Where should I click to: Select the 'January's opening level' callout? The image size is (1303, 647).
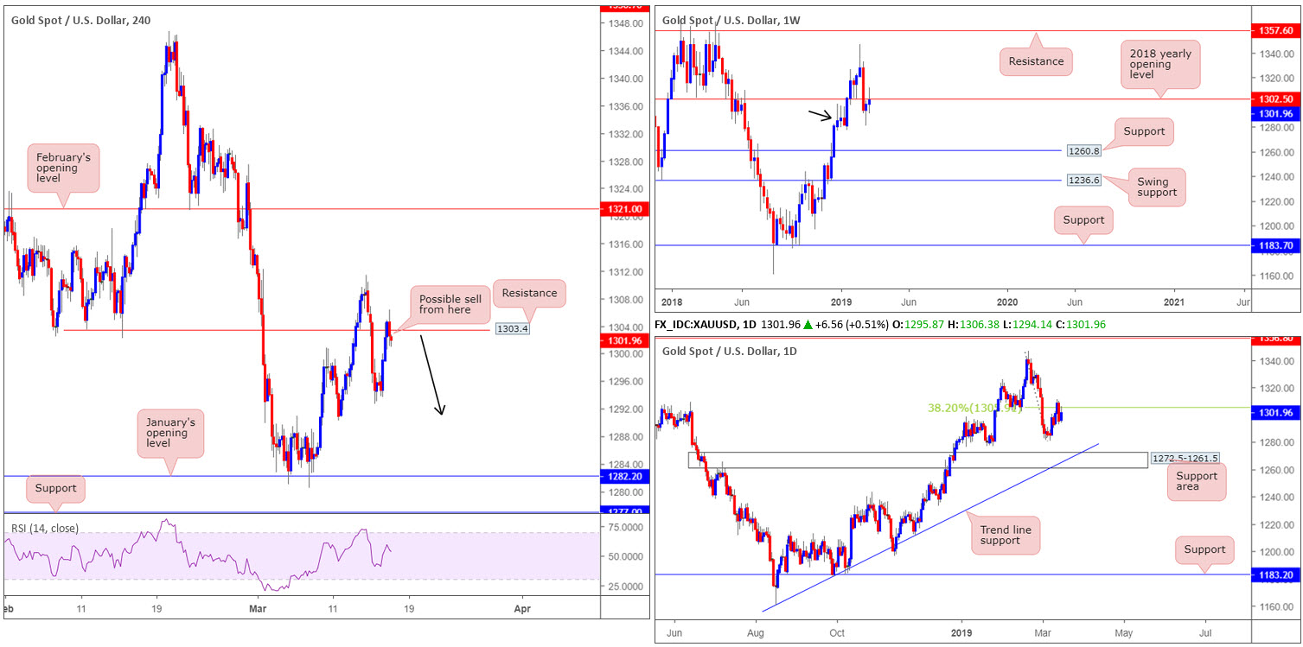169,434
